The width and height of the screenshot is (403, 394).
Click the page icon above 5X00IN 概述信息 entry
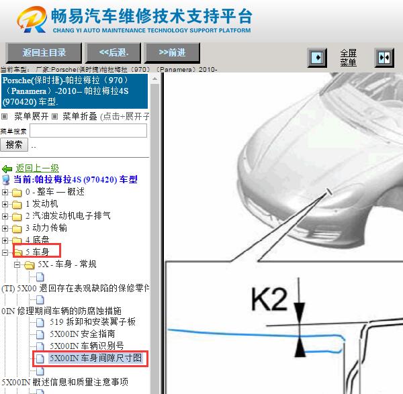(40, 371)
